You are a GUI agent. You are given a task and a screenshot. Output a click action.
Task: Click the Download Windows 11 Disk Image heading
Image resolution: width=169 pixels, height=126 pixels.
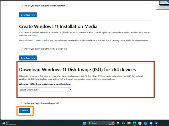point(77,70)
